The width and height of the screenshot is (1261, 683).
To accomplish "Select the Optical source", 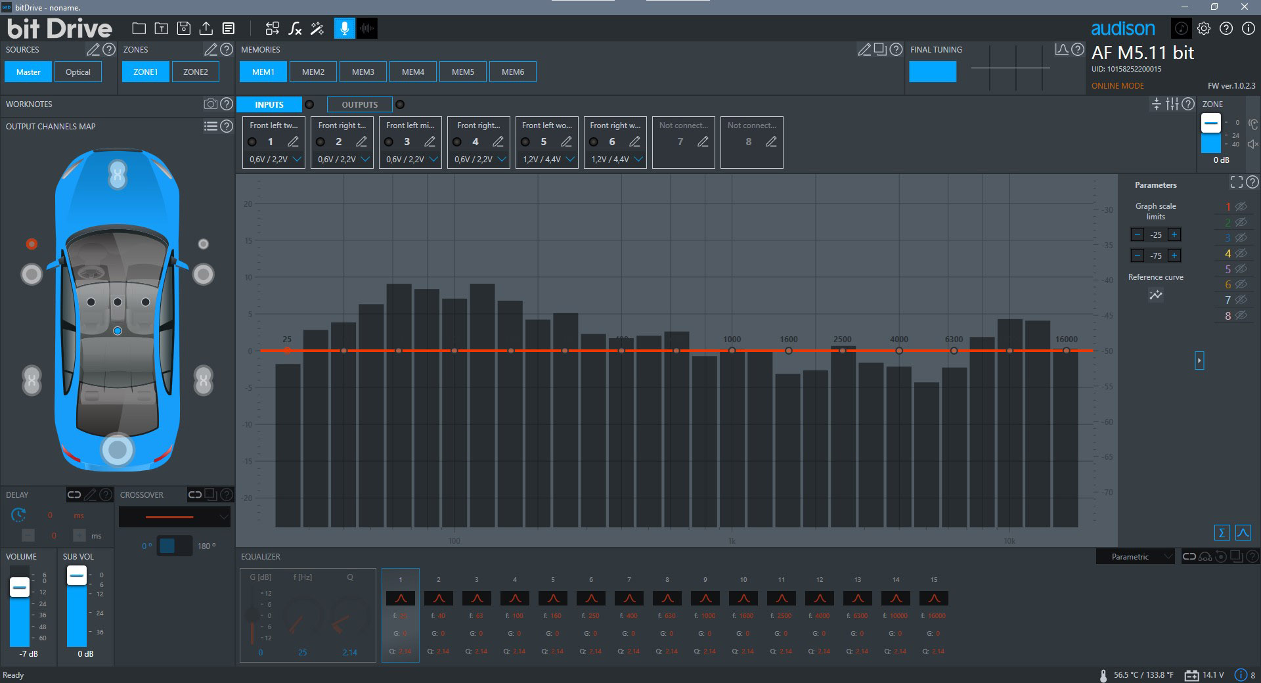I will click(78, 72).
